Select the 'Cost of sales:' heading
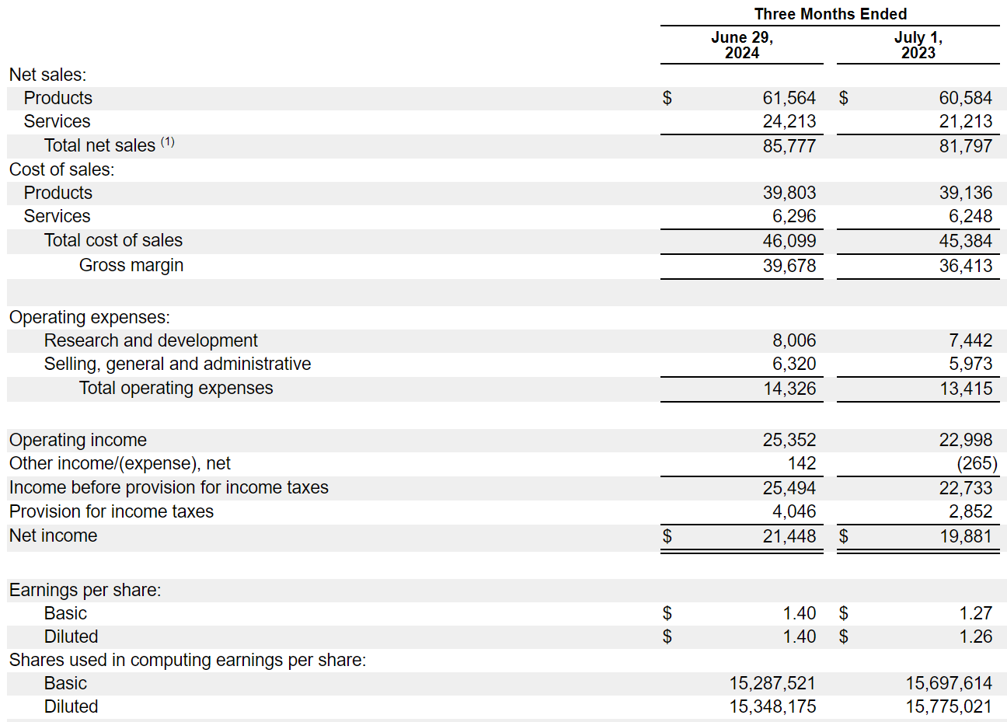The height and width of the screenshot is (722, 1007). tap(61, 169)
